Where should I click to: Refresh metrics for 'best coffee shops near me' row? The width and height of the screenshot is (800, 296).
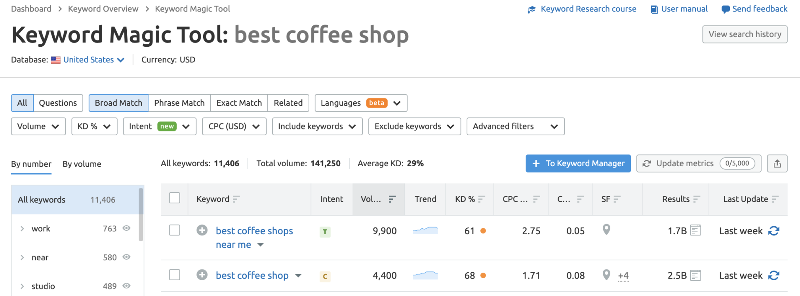pos(774,231)
